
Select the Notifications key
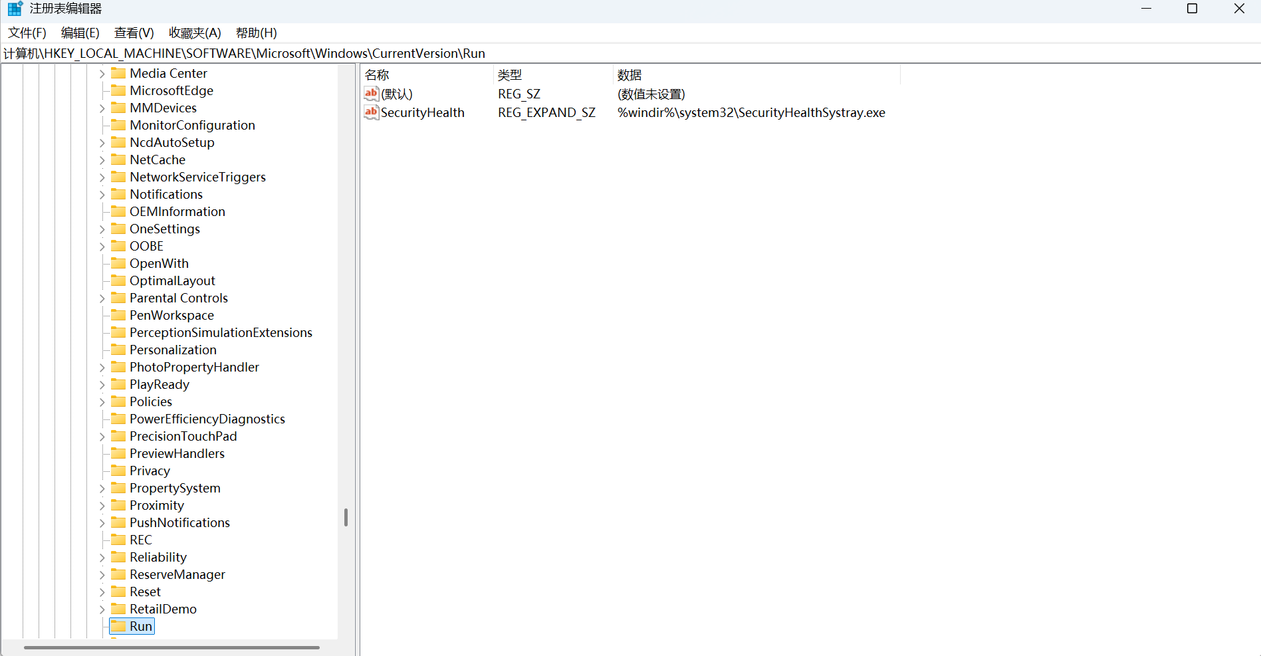pyautogui.click(x=166, y=195)
